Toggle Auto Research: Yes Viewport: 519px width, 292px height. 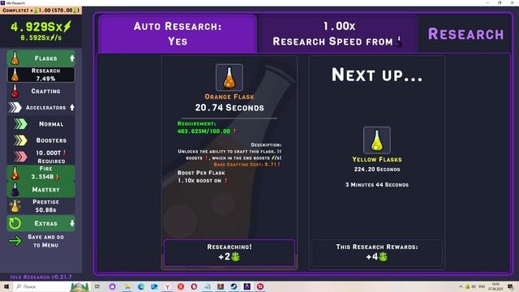tap(178, 34)
